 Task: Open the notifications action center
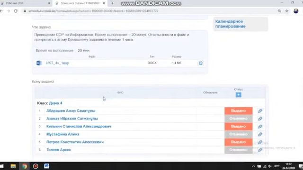(x=301, y=166)
